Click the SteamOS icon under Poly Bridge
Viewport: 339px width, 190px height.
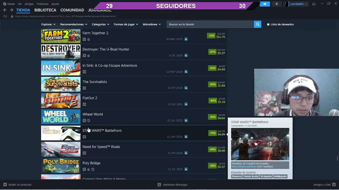tap(93, 169)
